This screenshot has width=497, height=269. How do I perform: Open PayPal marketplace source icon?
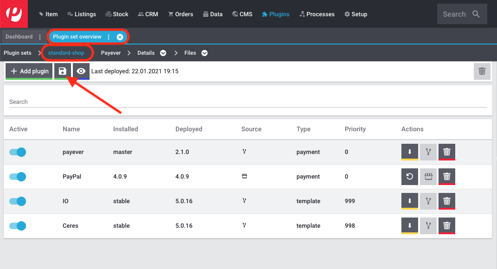(x=428, y=177)
